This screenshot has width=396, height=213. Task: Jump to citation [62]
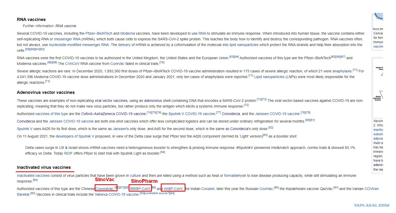[x=42, y=49]
